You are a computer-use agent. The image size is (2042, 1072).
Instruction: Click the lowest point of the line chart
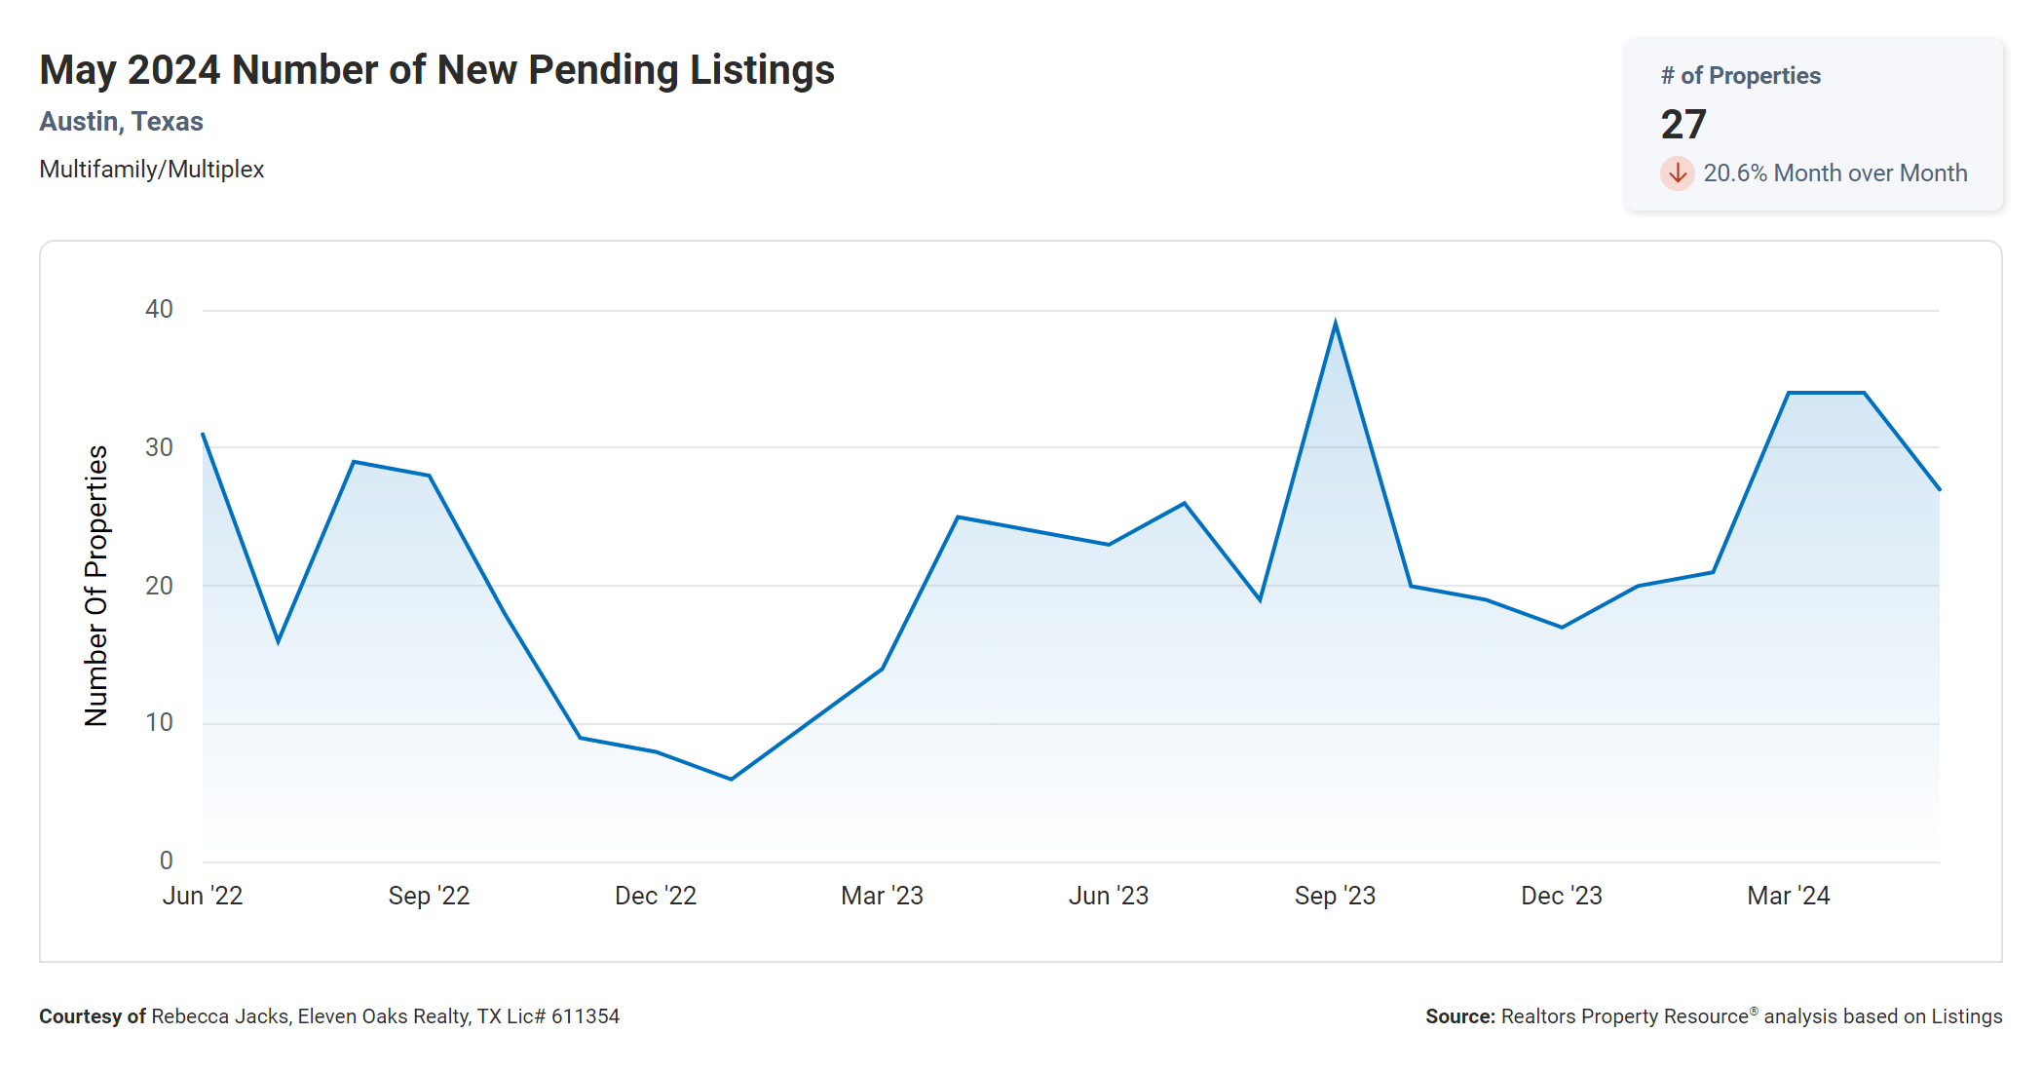(x=731, y=779)
